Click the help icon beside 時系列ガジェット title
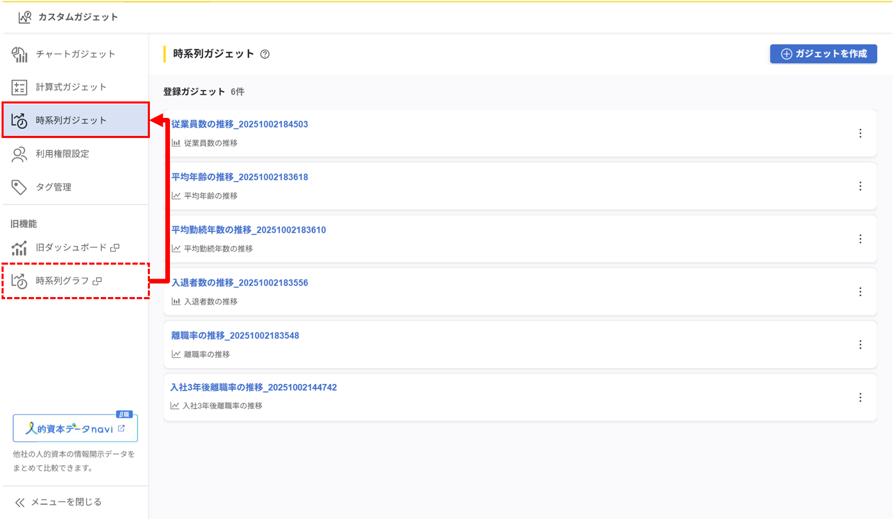Screen dimensions: 893x519 pos(265,54)
